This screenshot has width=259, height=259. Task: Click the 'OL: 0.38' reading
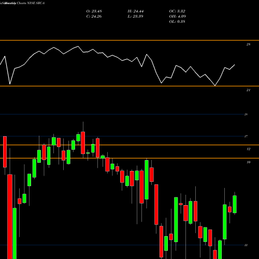177,22
